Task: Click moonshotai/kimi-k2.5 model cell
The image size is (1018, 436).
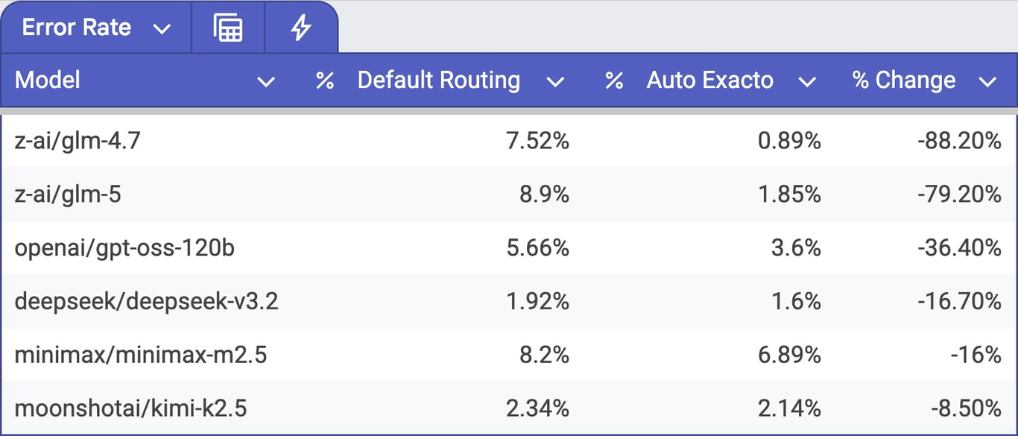Action: coord(130,409)
